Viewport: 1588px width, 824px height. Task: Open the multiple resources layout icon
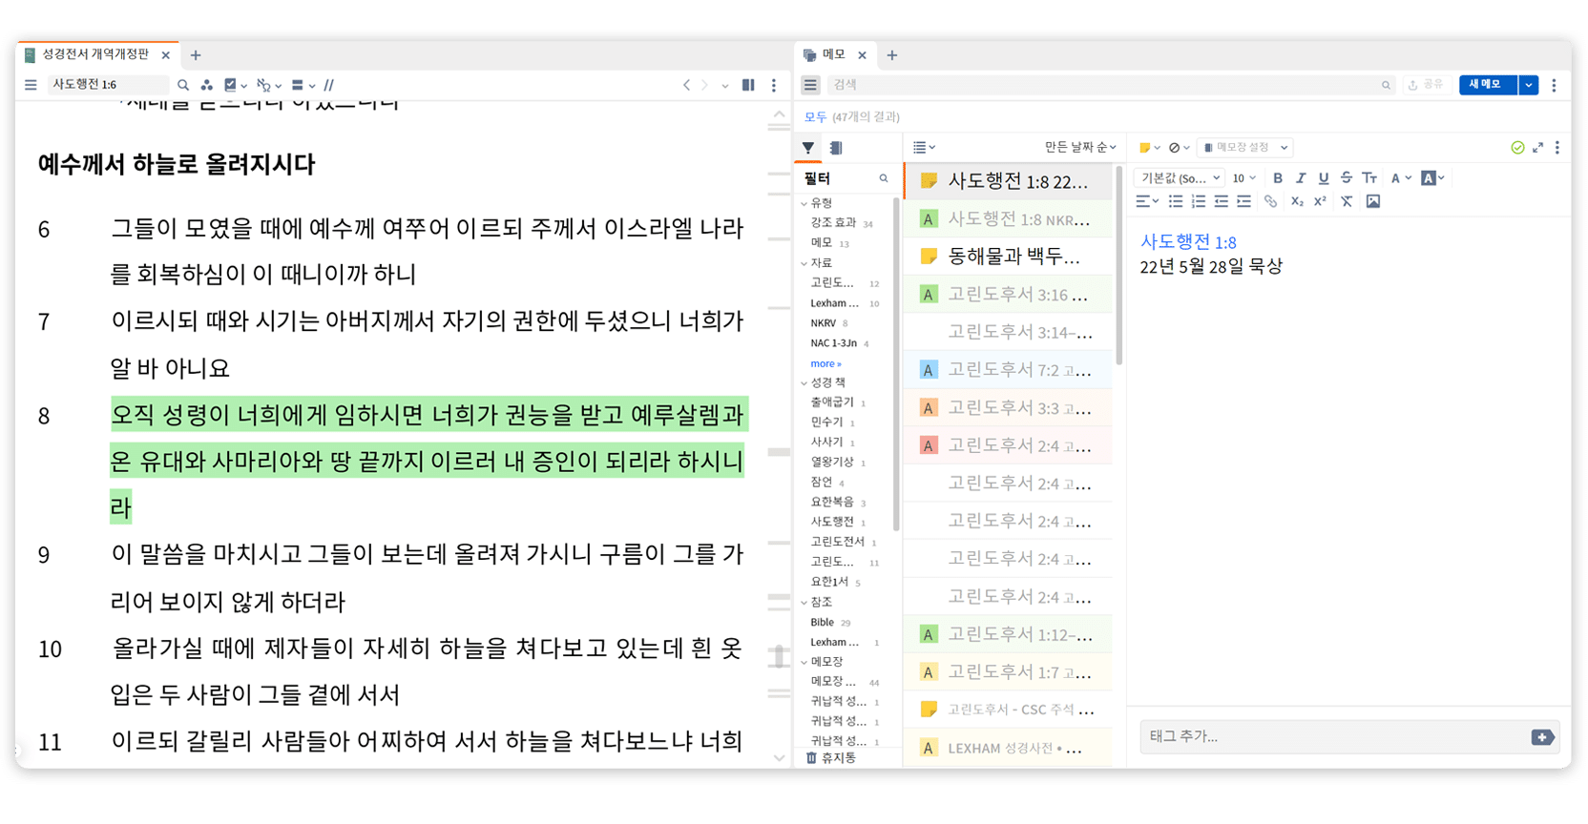tap(303, 85)
